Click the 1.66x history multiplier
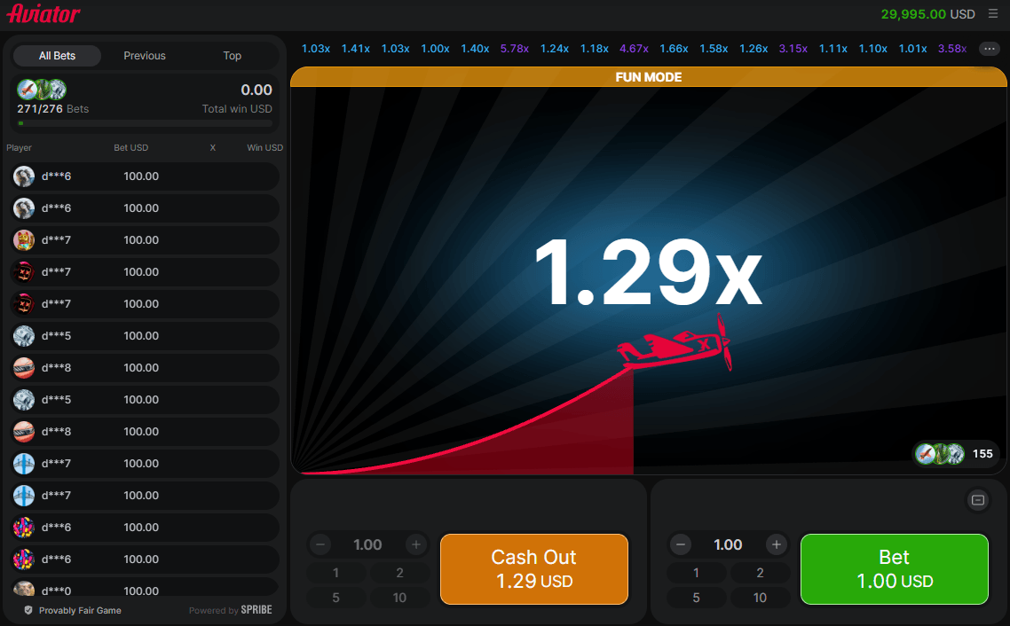The image size is (1010, 626). pyautogui.click(x=674, y=49)
